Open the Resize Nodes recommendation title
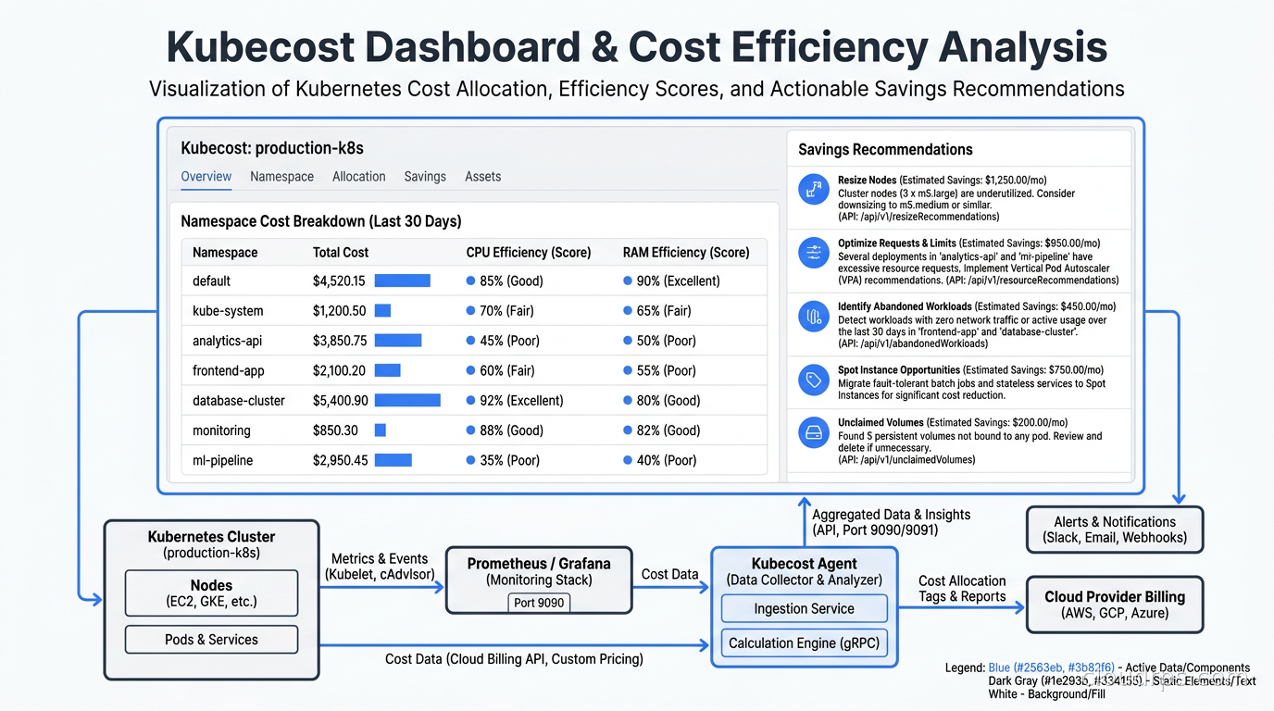Viewport: 1274px width, 711px height. point(866,181)
